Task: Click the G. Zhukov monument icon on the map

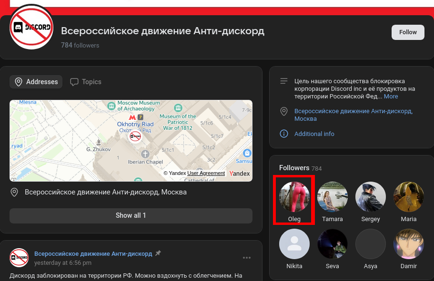Action: coord(99,142)
